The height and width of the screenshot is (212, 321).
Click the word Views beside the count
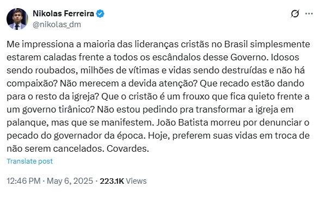tap(137, 181)
